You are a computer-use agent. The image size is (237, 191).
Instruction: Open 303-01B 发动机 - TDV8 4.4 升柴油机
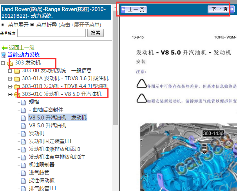pyautogui.click(x=65, y=86)
